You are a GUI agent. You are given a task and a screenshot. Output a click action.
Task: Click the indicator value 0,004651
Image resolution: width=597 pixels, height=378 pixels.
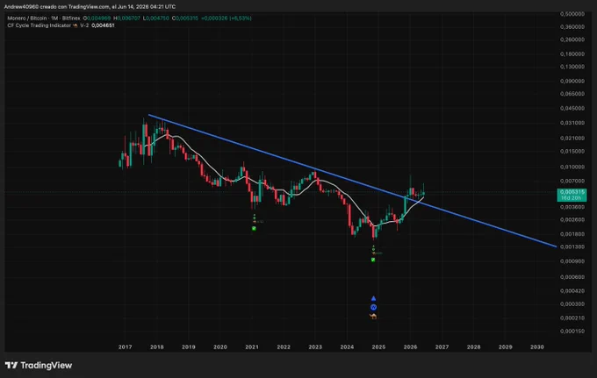103,25
